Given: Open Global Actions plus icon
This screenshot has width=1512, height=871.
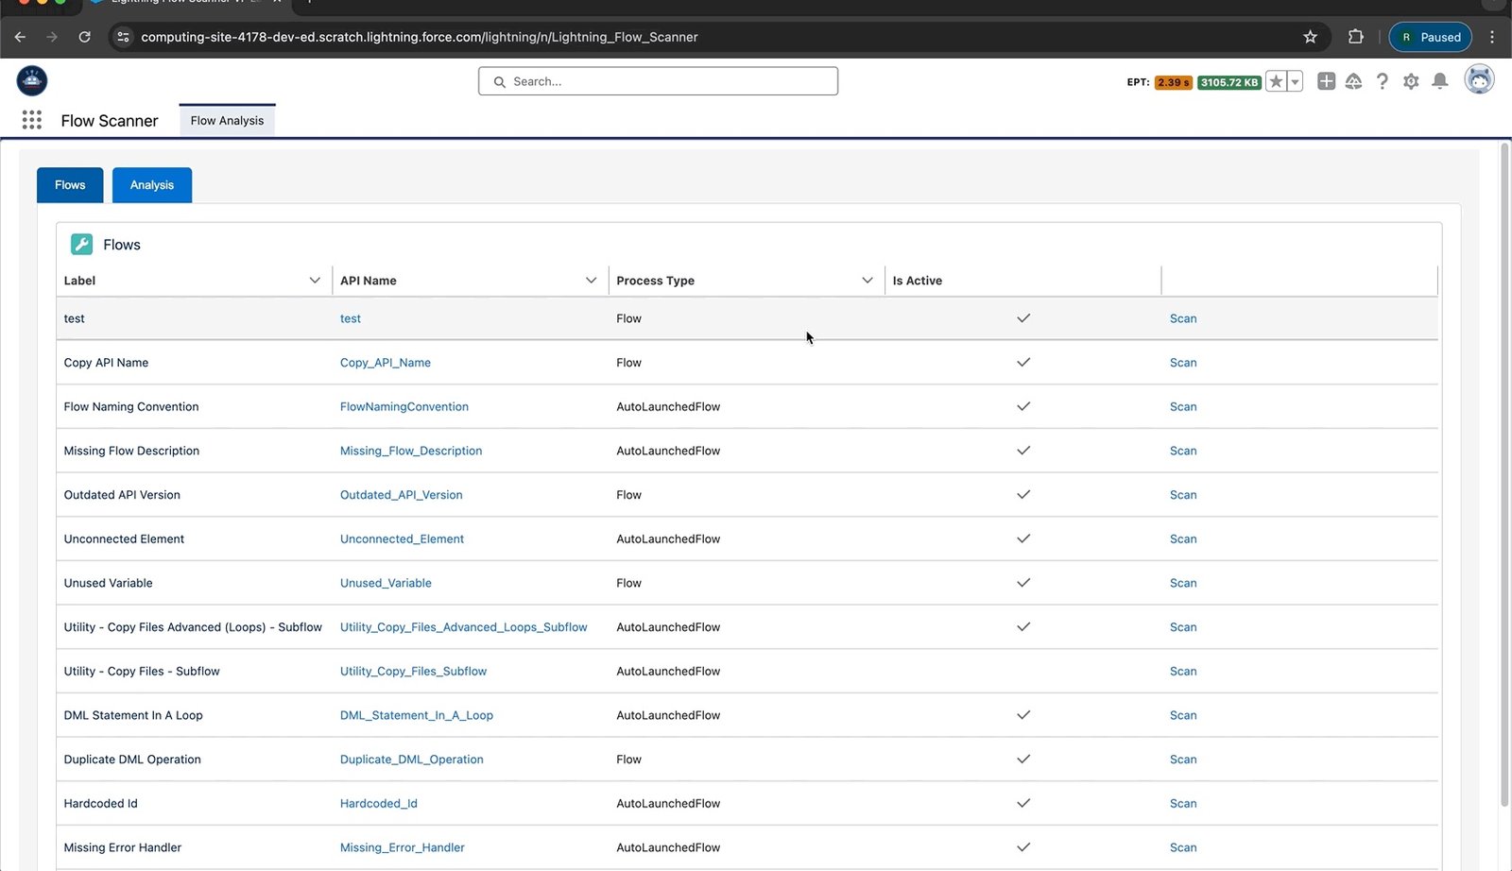Looking at the screenshot, I should point(1327,81).
